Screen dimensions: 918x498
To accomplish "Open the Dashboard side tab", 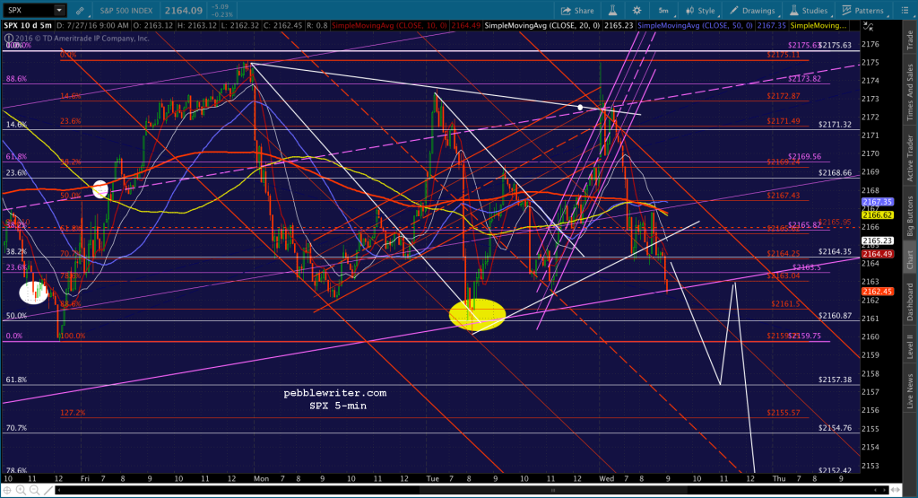I will [910, 301].
